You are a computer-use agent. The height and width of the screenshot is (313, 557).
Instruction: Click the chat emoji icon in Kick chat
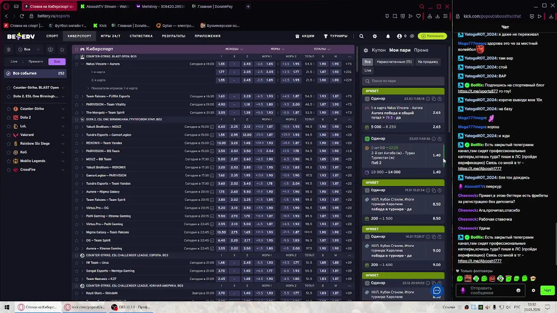(518, 290)
